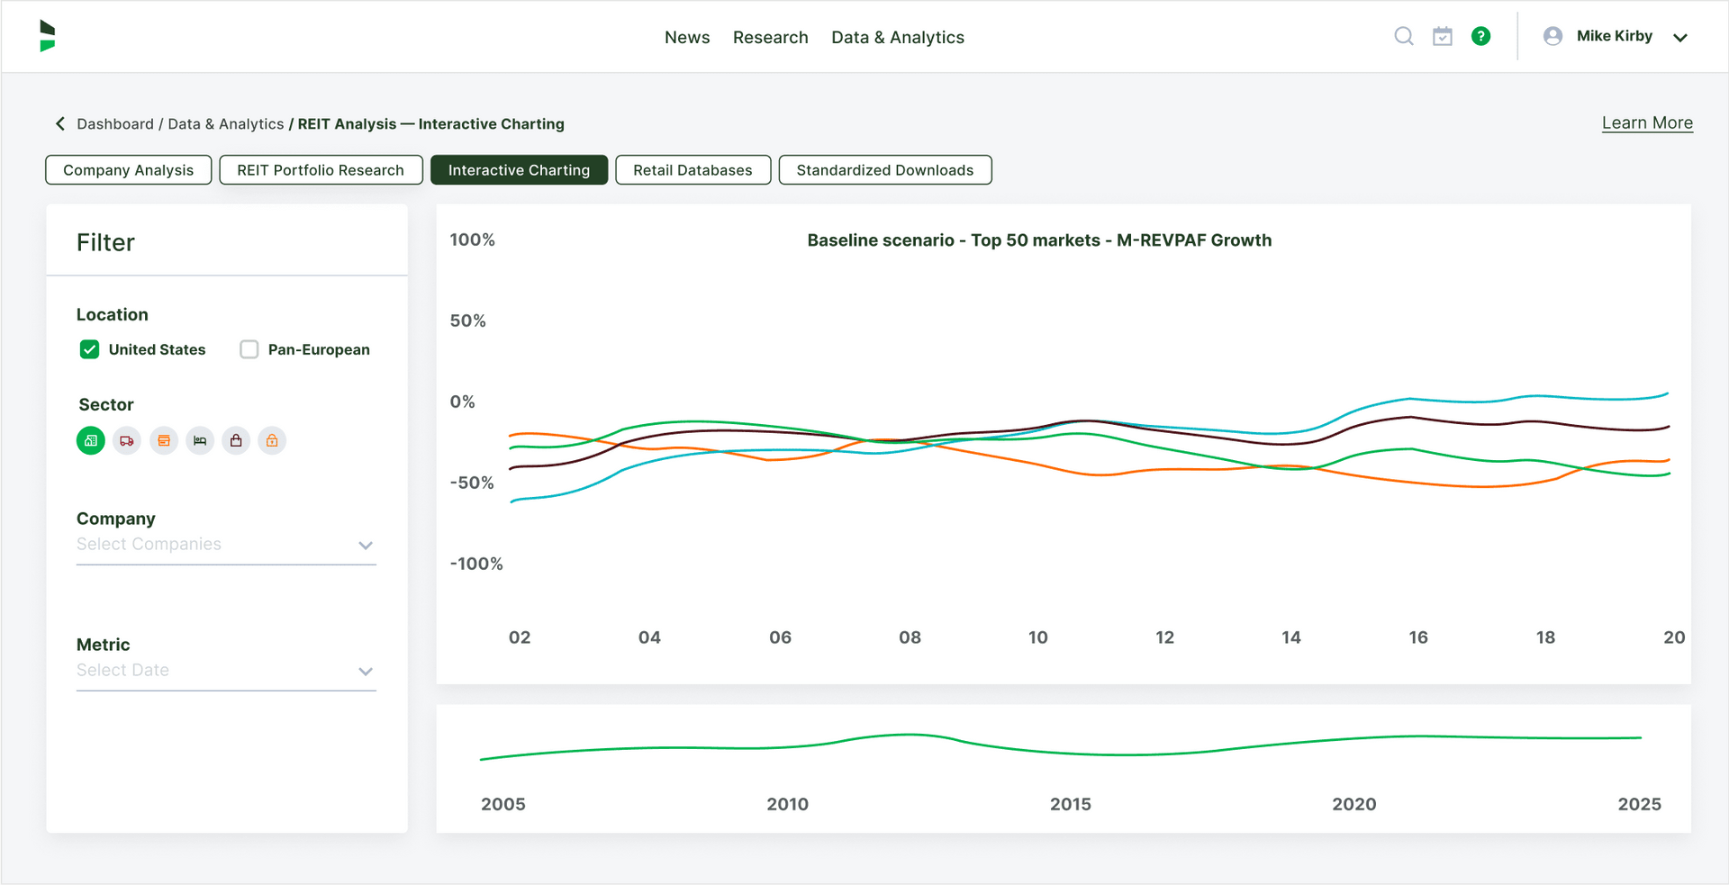Follow the Learn More link
This screenshot has height=885, width=1729.
click(1647, 123)
